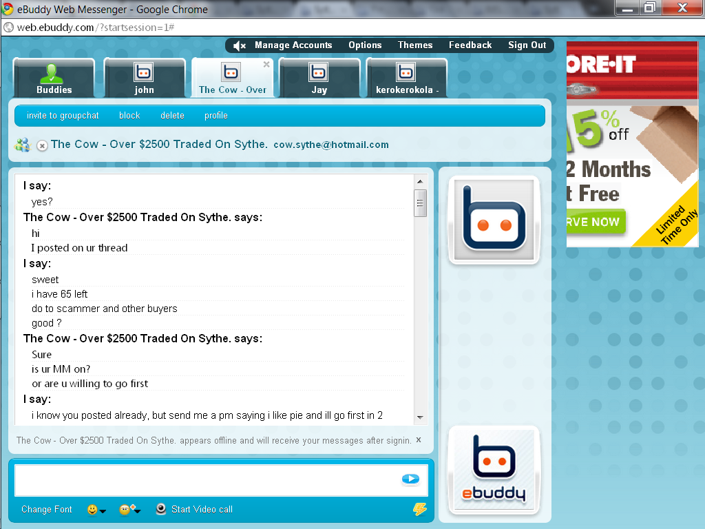Open the Feedback link

point(470,45)
